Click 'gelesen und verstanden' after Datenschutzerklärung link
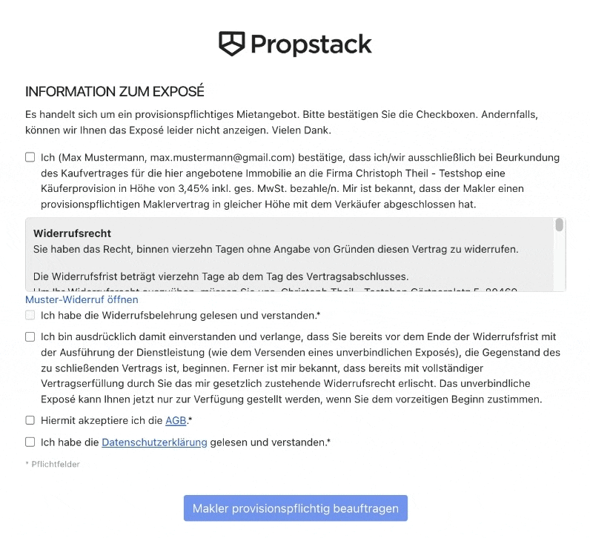The height and width of the screenshot is (538, 590). 268,442
